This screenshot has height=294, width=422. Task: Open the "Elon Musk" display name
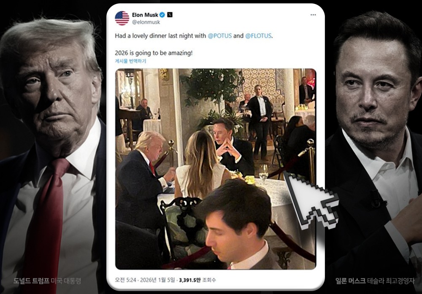click(145, 15)
